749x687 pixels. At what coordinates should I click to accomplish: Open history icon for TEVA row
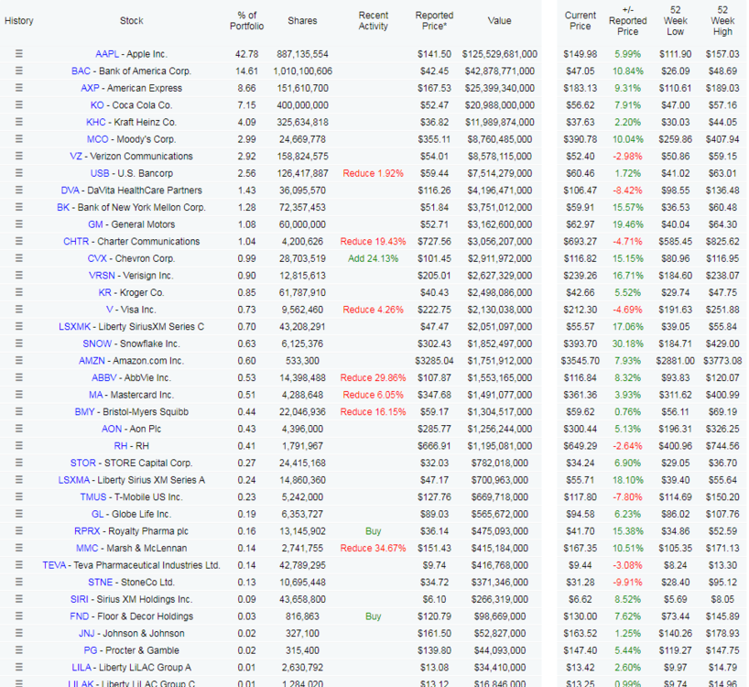(x=19, y=565)
